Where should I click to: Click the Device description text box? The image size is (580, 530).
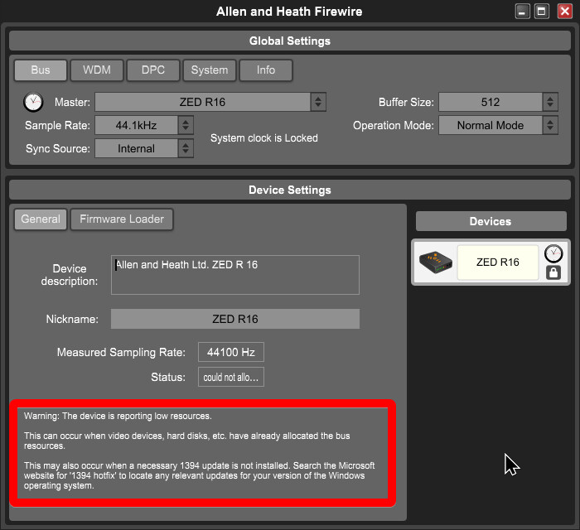(234, 275)
